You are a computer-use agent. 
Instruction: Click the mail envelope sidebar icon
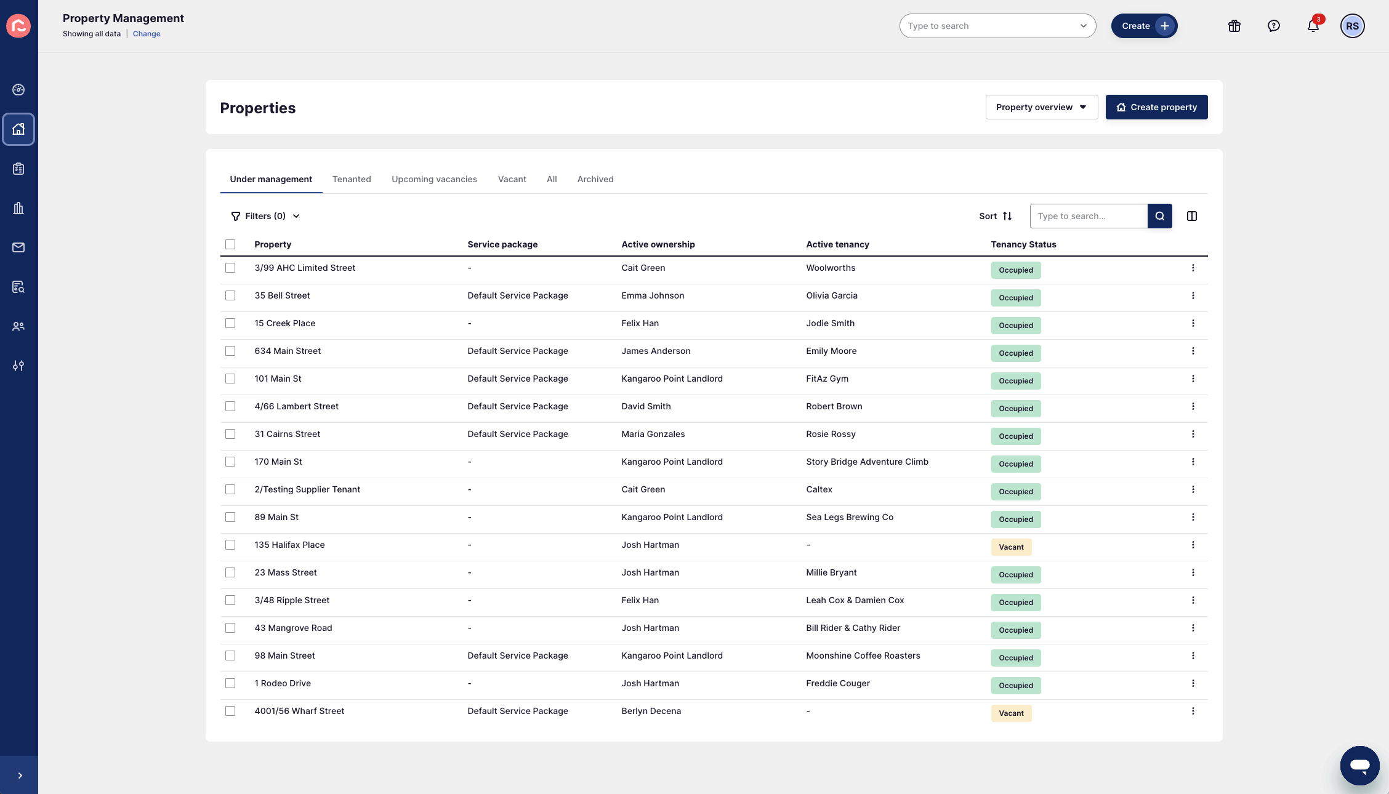pyautogui.click(x=18, y=247)
